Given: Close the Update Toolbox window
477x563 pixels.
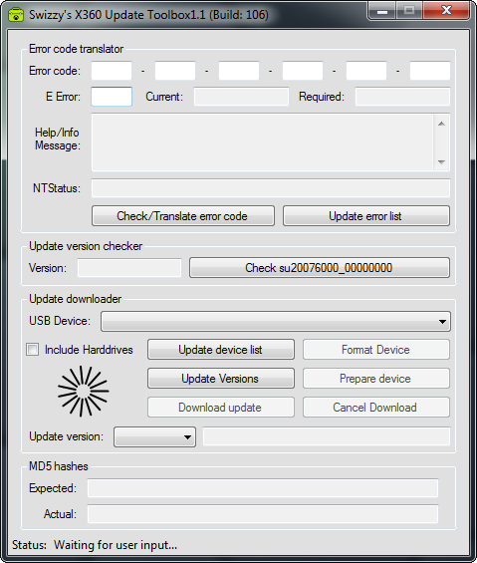Looking at the screenshot, I should 446,10.
